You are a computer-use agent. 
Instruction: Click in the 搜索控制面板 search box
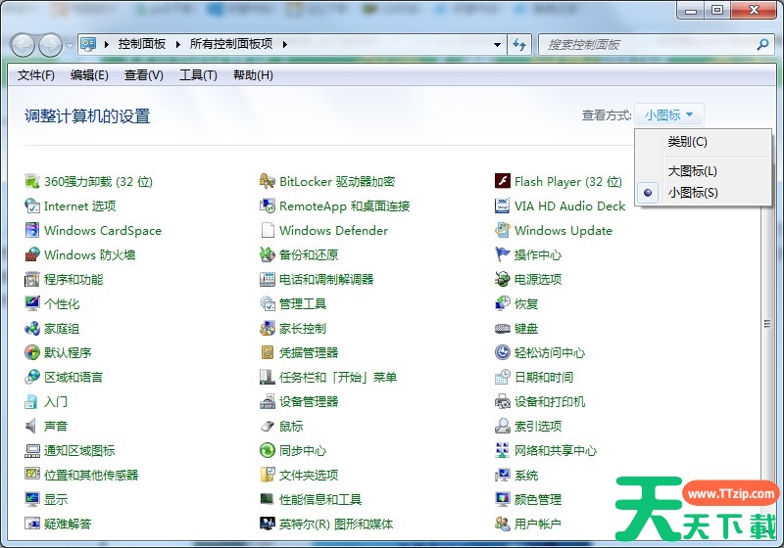click(x=647, y=45)
